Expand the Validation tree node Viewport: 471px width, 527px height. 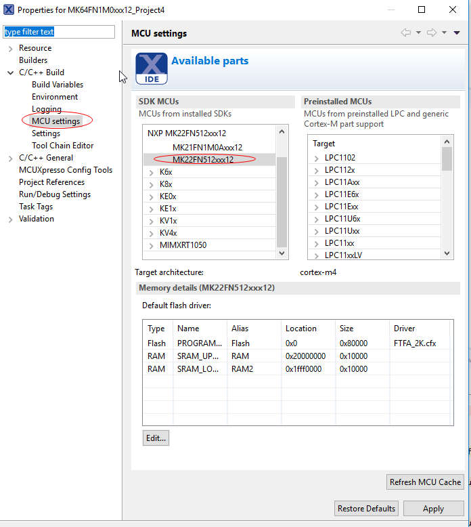(x=10, y=219)
